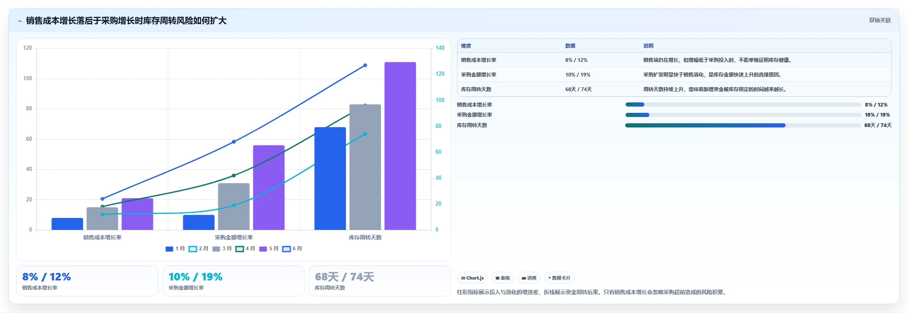
Task: Click the purple 5月 bar for 销售成本增长率
Action: (137, 214)
